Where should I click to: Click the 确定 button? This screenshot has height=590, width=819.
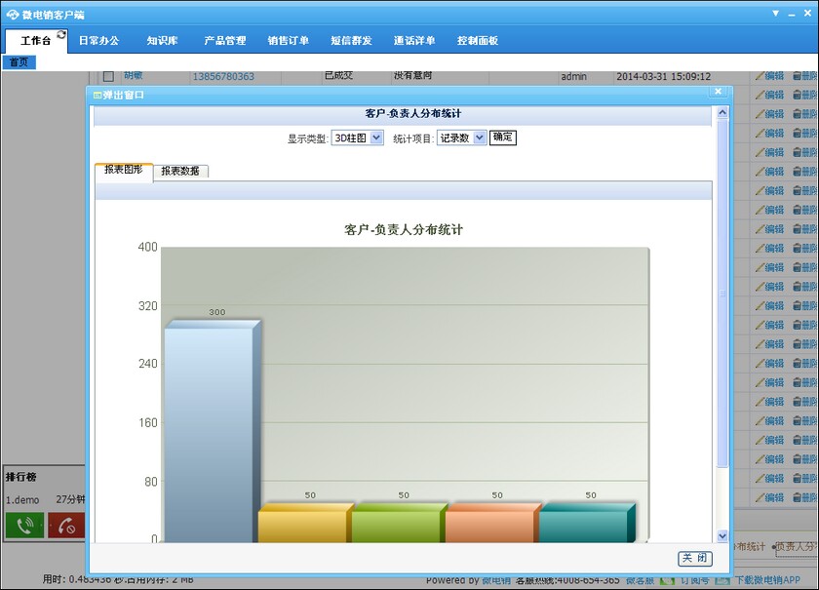(x=502, y=138)
